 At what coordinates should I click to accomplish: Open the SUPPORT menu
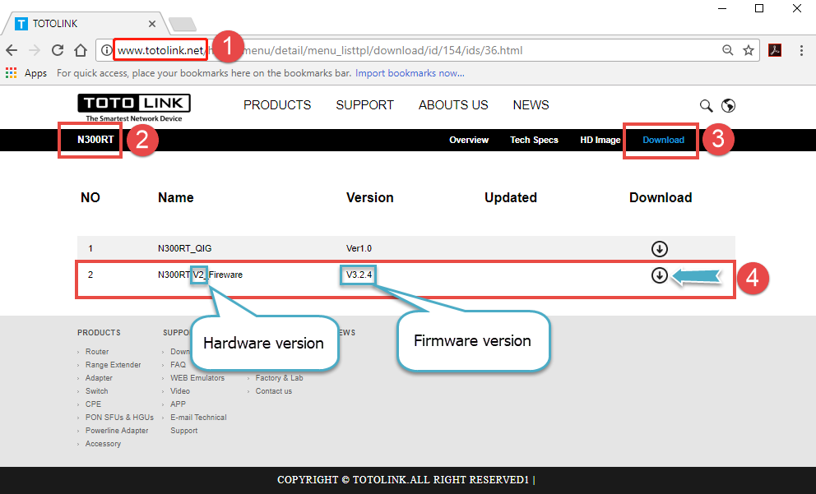pyautogui.click(x=364, y=105)
